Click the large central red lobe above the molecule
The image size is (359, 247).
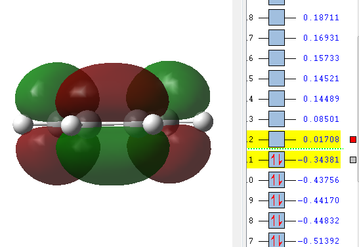(x=112, y=92)
